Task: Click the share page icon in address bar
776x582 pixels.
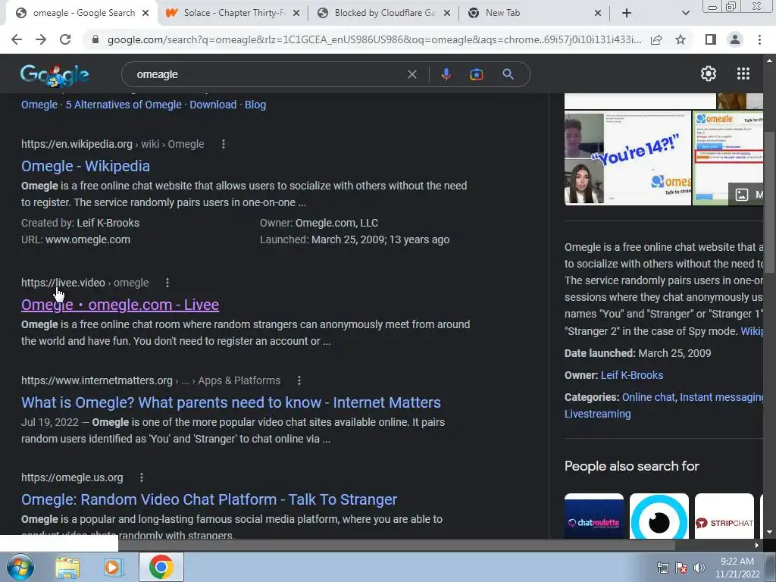Action: [x=656, y=39]
